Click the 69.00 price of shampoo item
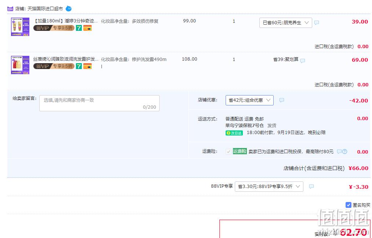This screenshot has width=372, height=238. [360, 60]
